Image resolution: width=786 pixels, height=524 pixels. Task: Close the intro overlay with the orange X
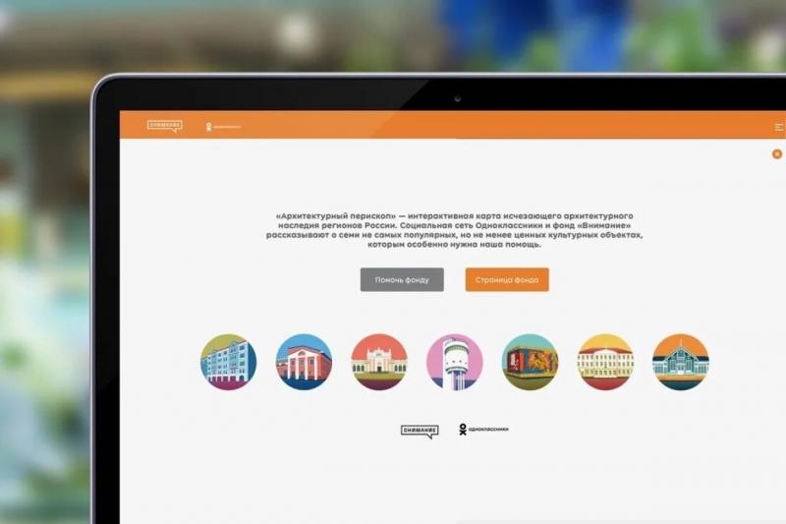(777, 154)
